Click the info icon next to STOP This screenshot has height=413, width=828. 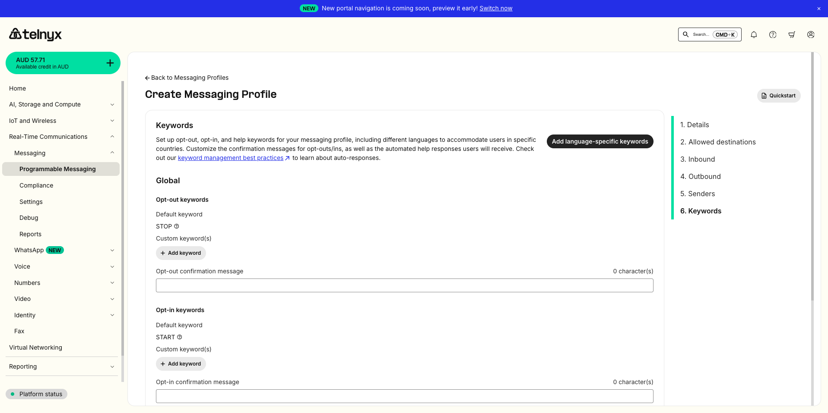tap(176, 226)
